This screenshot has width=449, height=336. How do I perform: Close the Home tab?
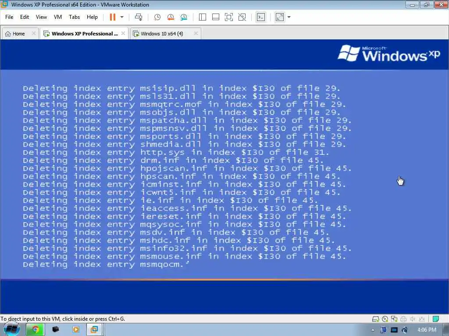click(x=33, y=33)
